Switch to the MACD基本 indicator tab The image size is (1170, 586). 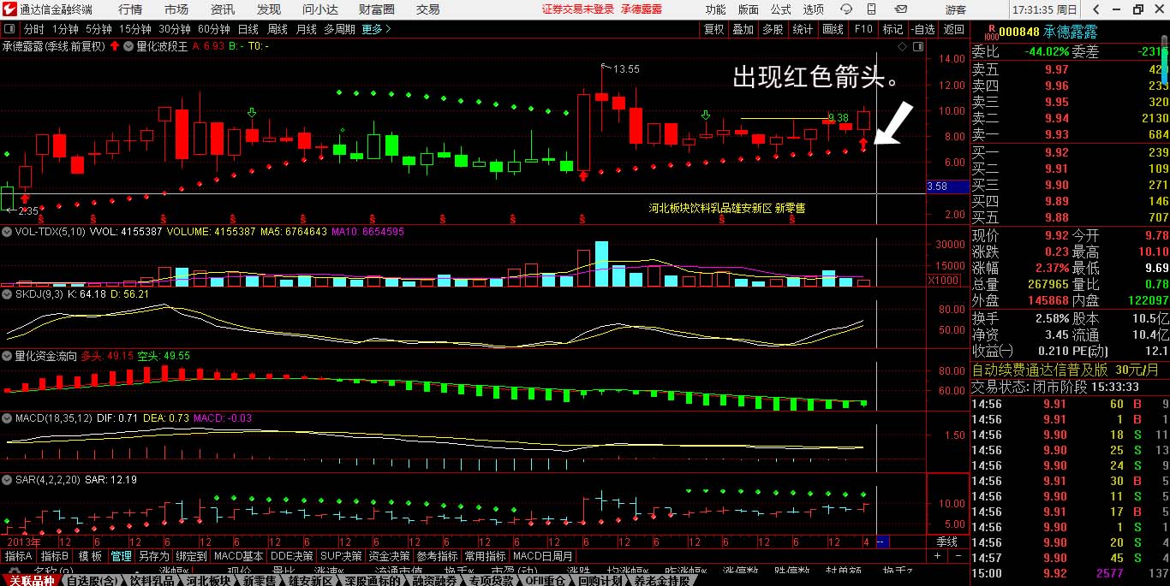239,555
